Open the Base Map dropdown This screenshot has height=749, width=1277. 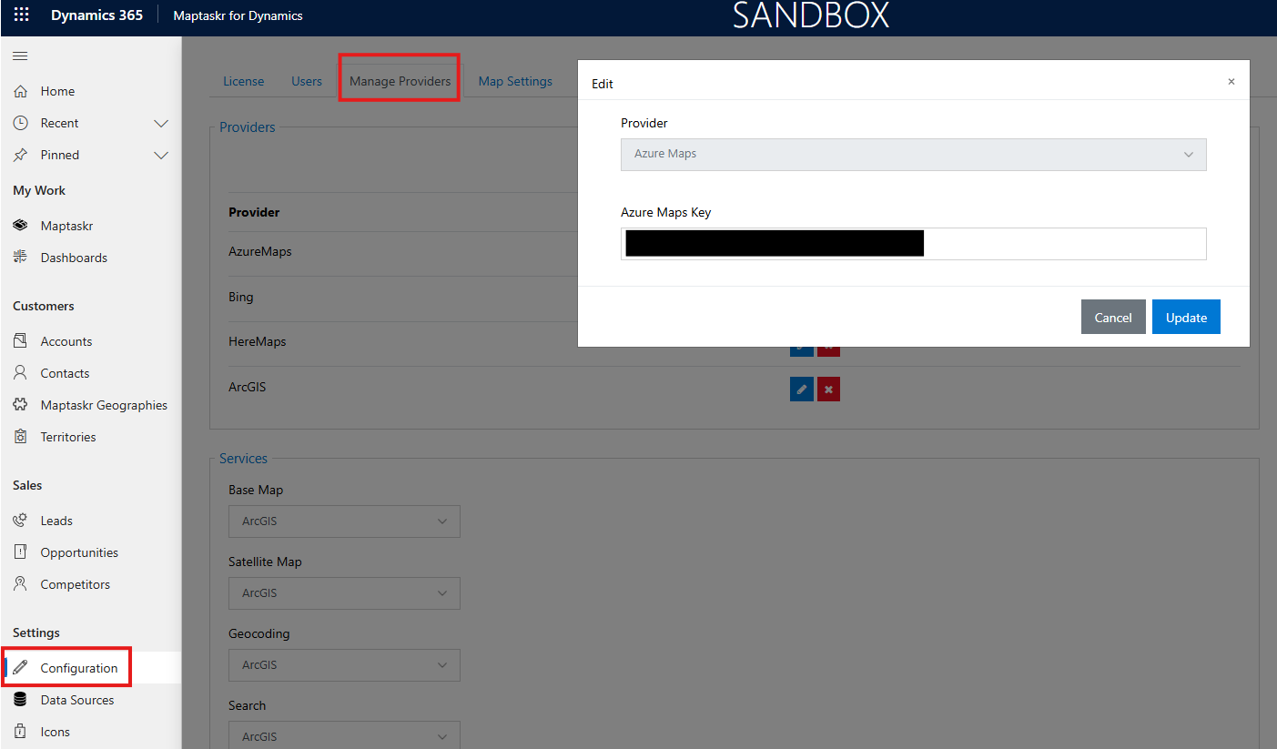344,521
